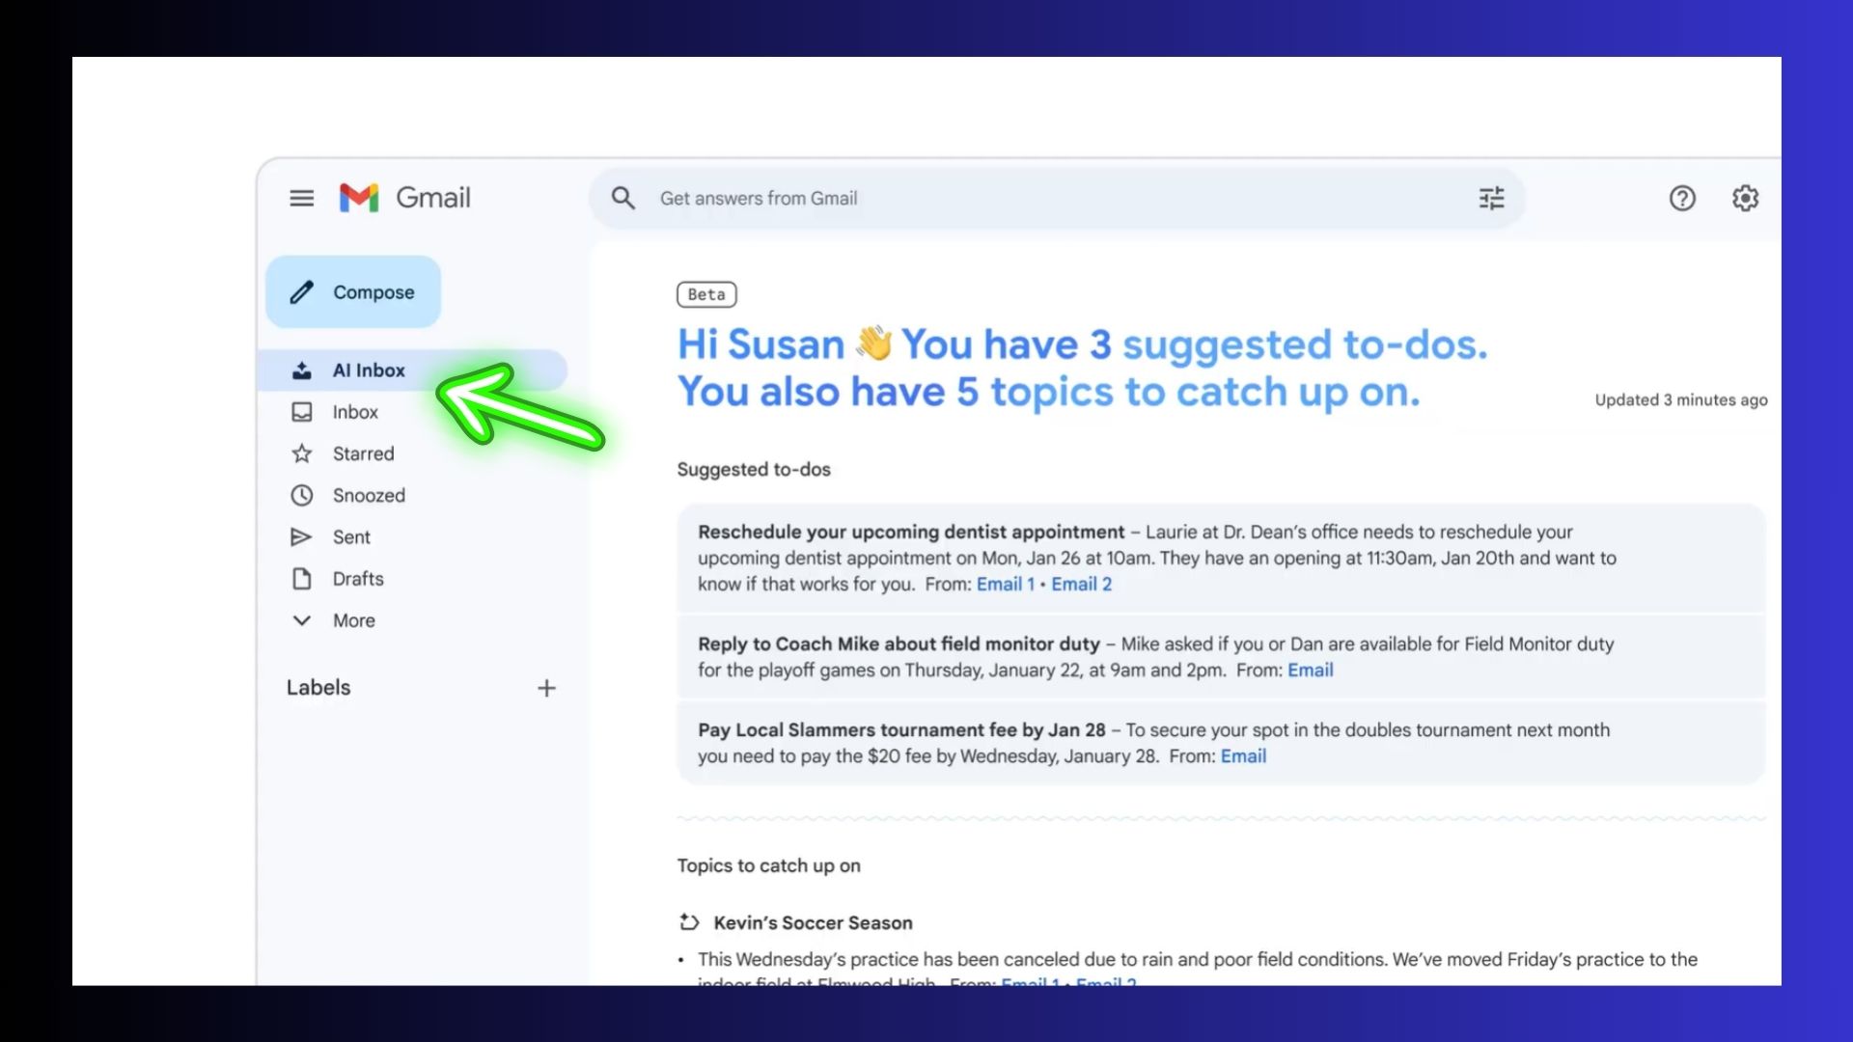Image resolution: width=1853 pixels, height=1042 pixels.
Task: Open the Email from Coach Mike
Action: 1311,670
